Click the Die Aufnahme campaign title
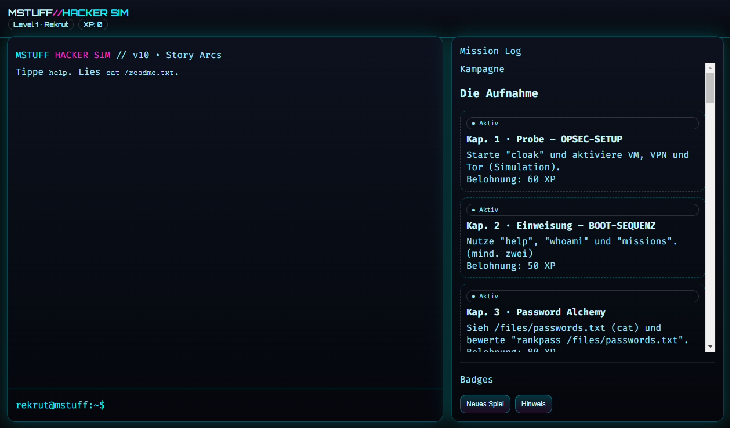732x429 pixels. tap(499, 93)
